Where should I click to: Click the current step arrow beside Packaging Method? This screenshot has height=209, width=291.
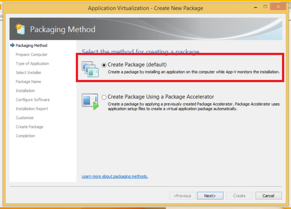point(12,46)
